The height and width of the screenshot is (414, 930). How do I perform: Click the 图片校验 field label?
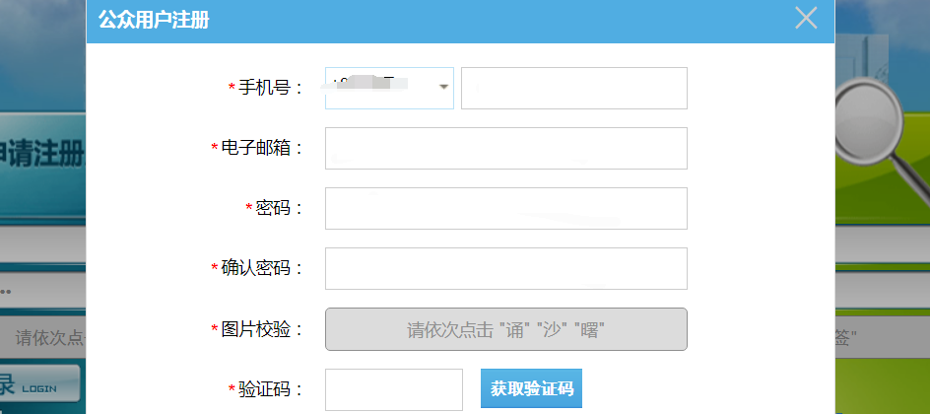click(258, 329)
